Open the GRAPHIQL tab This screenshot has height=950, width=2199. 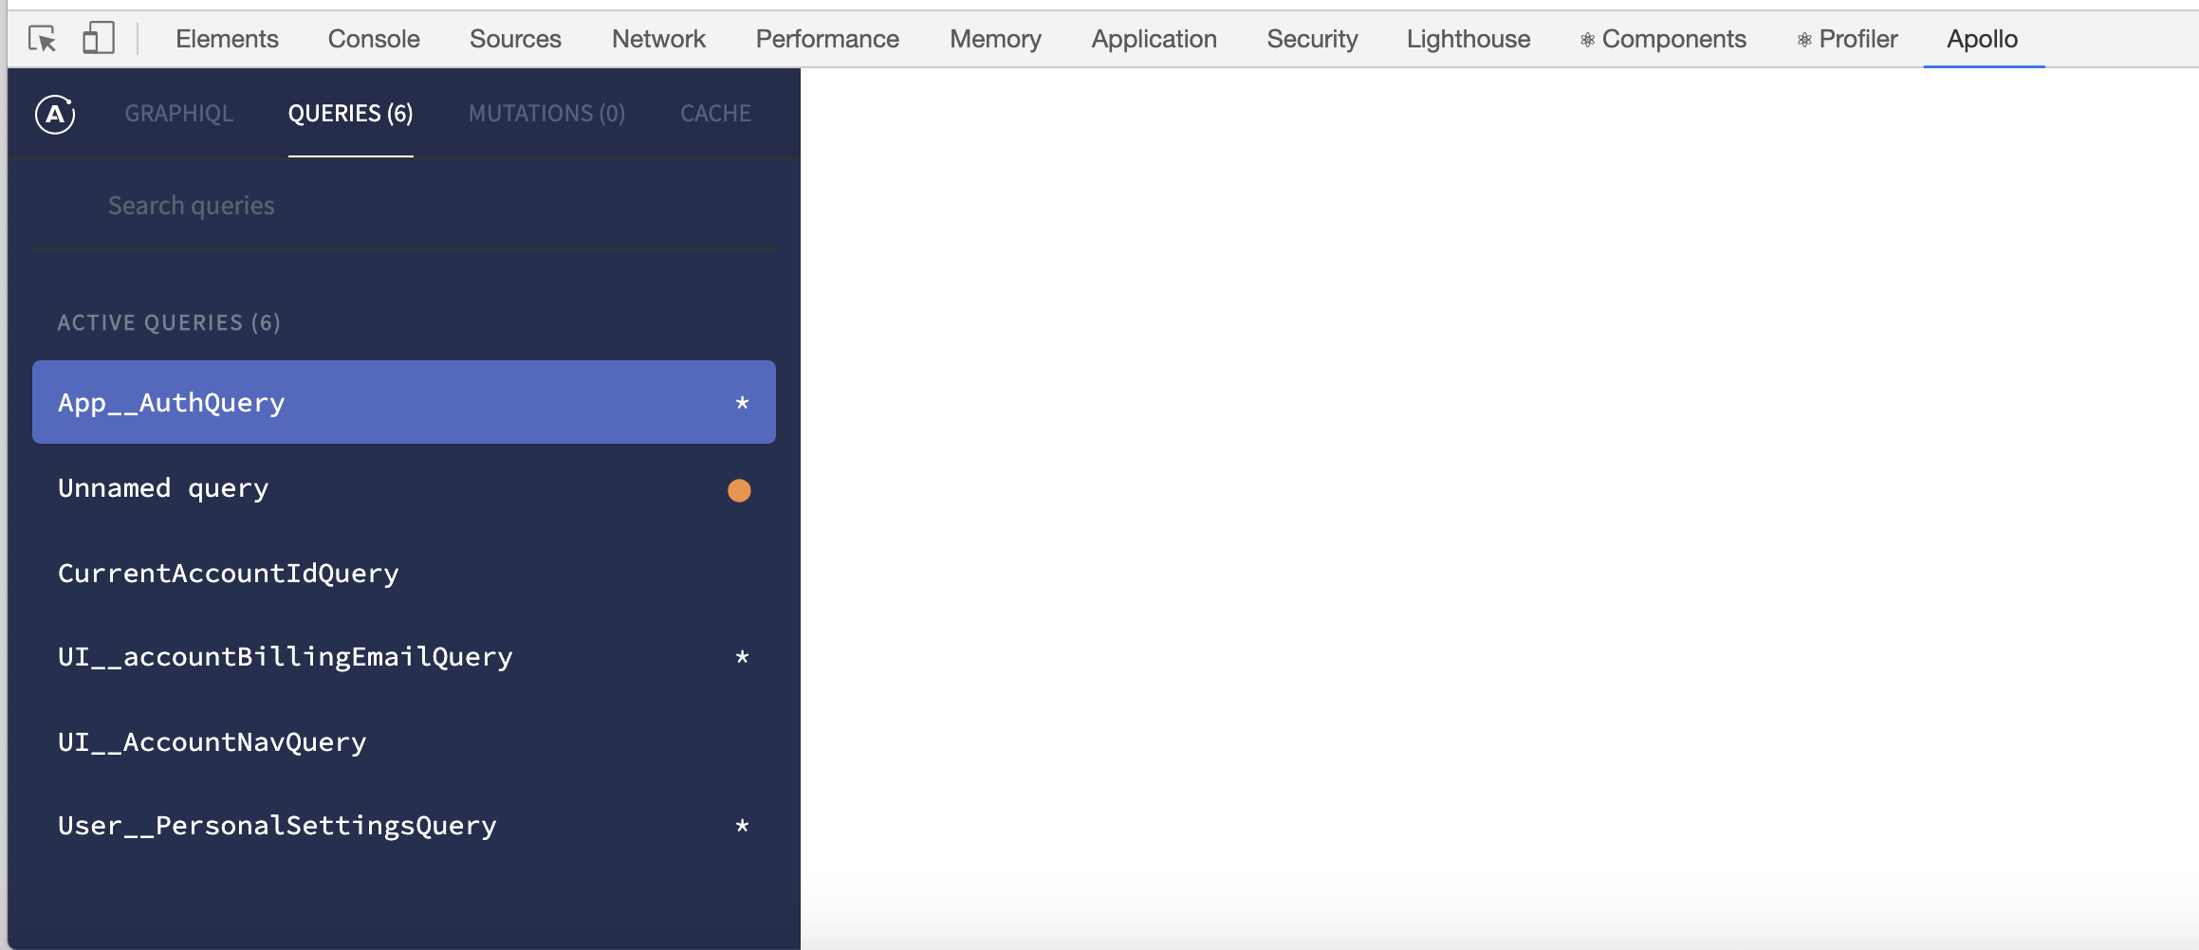pos(178,113)
